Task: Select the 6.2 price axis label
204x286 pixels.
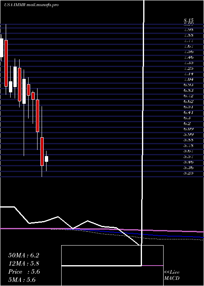Action: 187,123
